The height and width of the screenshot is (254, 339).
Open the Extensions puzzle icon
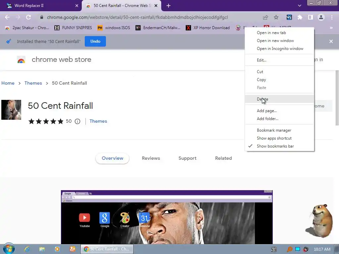point(300,17)
